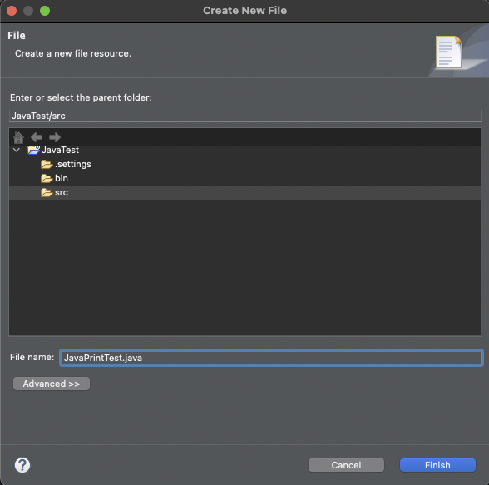489x485 pixels.
Task: Select the bin folder icon
Action: pyautogui.click(x=47, y=178)
